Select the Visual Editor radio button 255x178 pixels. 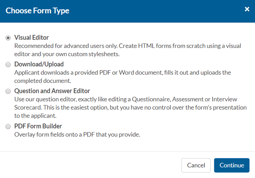pyautogui.click(x=8, y=38)
